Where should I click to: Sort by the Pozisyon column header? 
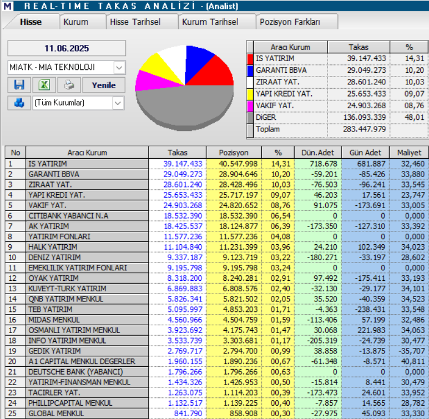click(x=234, y=153)
